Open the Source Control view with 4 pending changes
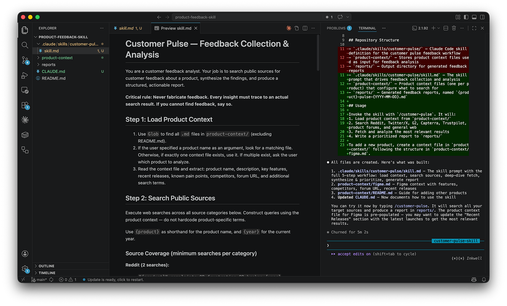Viewport: 507px width, 306px height. tap(25, 60)
